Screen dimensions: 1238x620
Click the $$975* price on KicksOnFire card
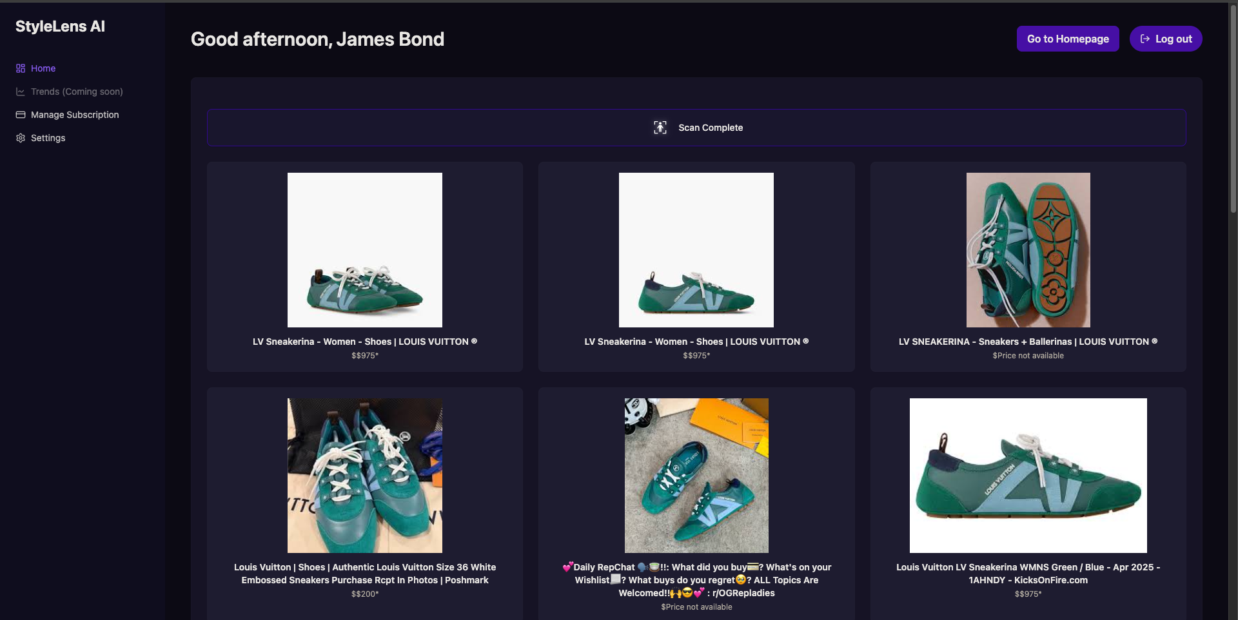1028,594
